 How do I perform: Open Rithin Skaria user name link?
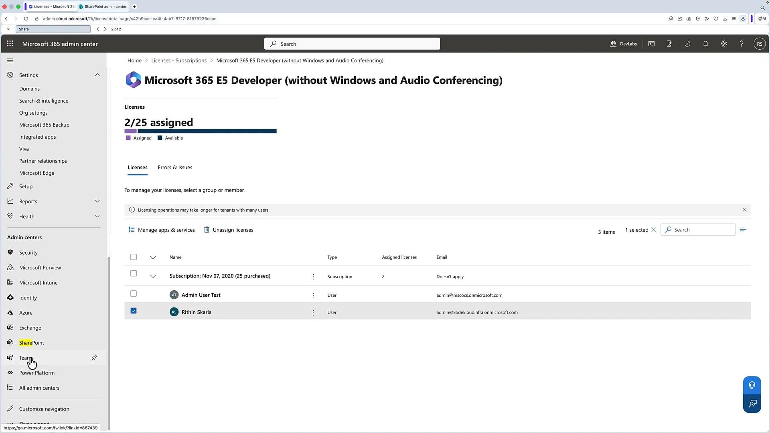coord(197,312)
